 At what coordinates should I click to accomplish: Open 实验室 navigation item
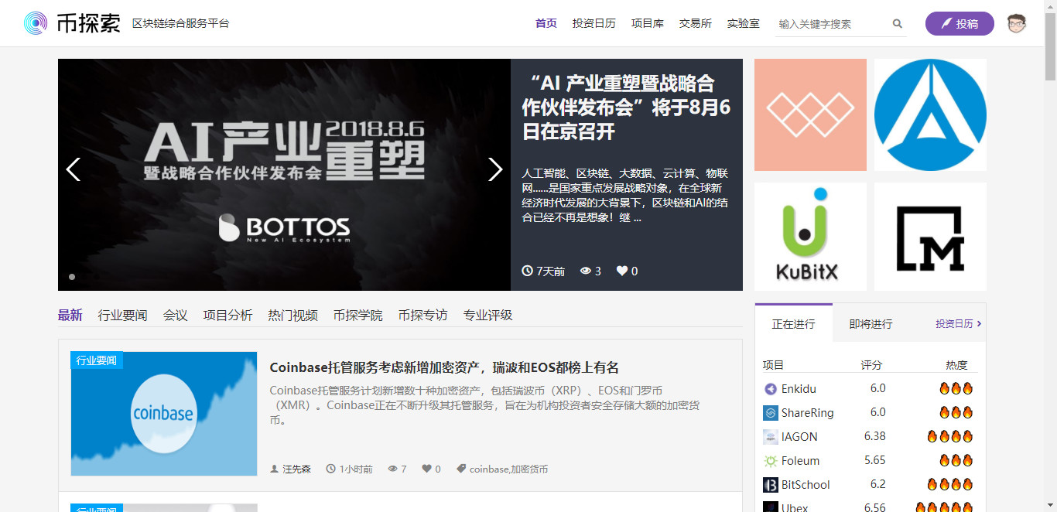(744, 23)
